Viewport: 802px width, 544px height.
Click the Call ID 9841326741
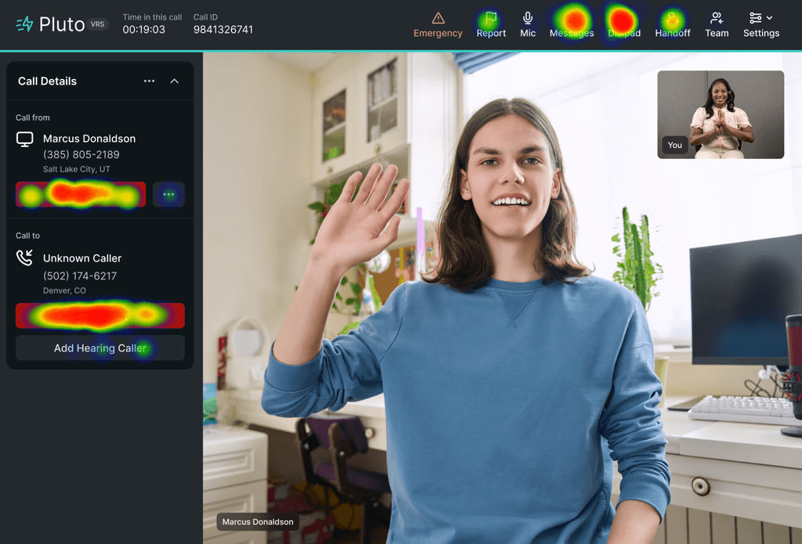223,30
